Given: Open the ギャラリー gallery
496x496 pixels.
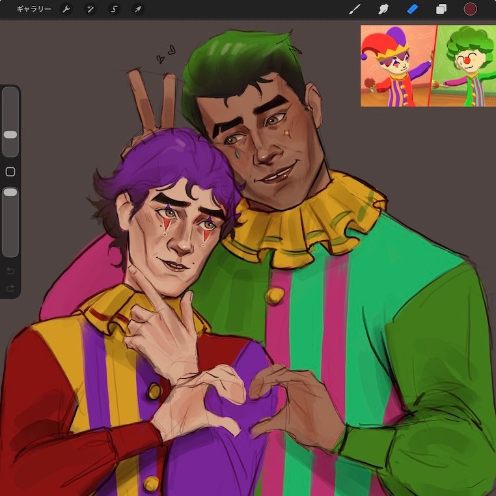Looking at the screenshot, I should pos(34,9).
